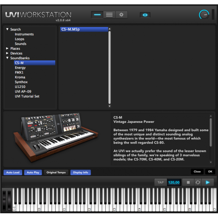Toggle the Original Tempo option
Viewport: 218px width, 218px height.
56,172
